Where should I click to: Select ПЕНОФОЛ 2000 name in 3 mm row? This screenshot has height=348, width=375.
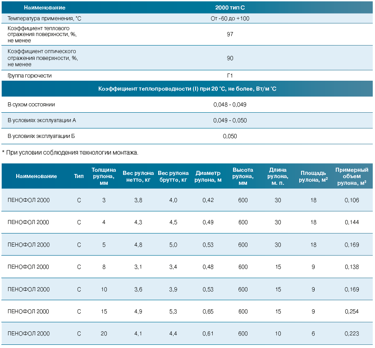pos(29,200)
